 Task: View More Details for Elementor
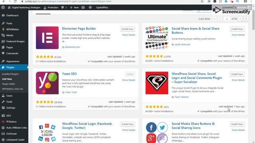tap(129, 35)
